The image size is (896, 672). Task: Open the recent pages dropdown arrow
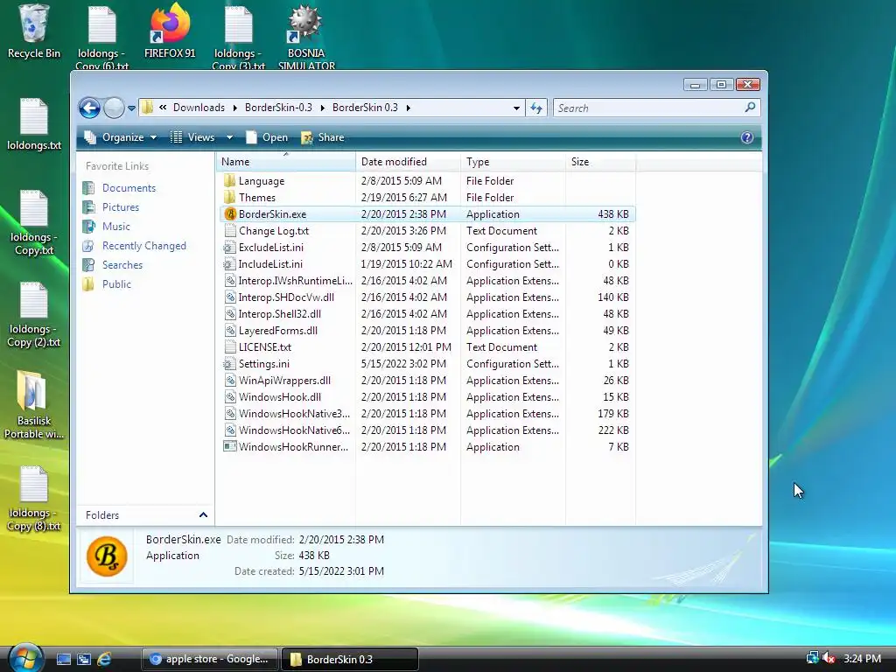click(x=131, y=108)
